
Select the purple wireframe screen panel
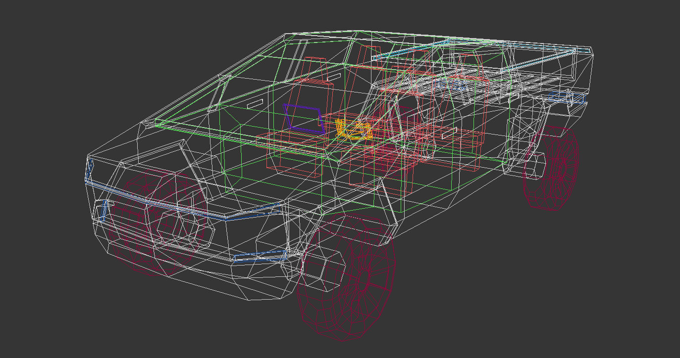click(x=304, y=119)
